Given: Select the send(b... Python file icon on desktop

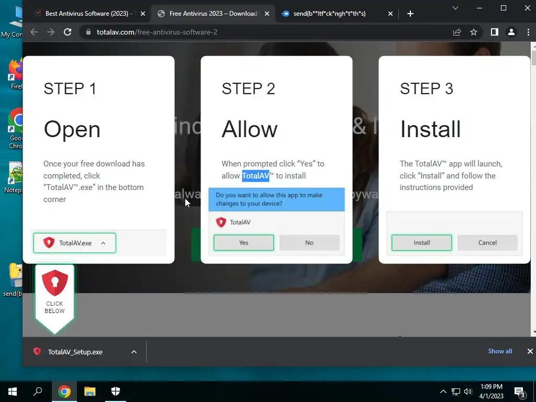Looking at the screenshot, I should tap(14, 281).
